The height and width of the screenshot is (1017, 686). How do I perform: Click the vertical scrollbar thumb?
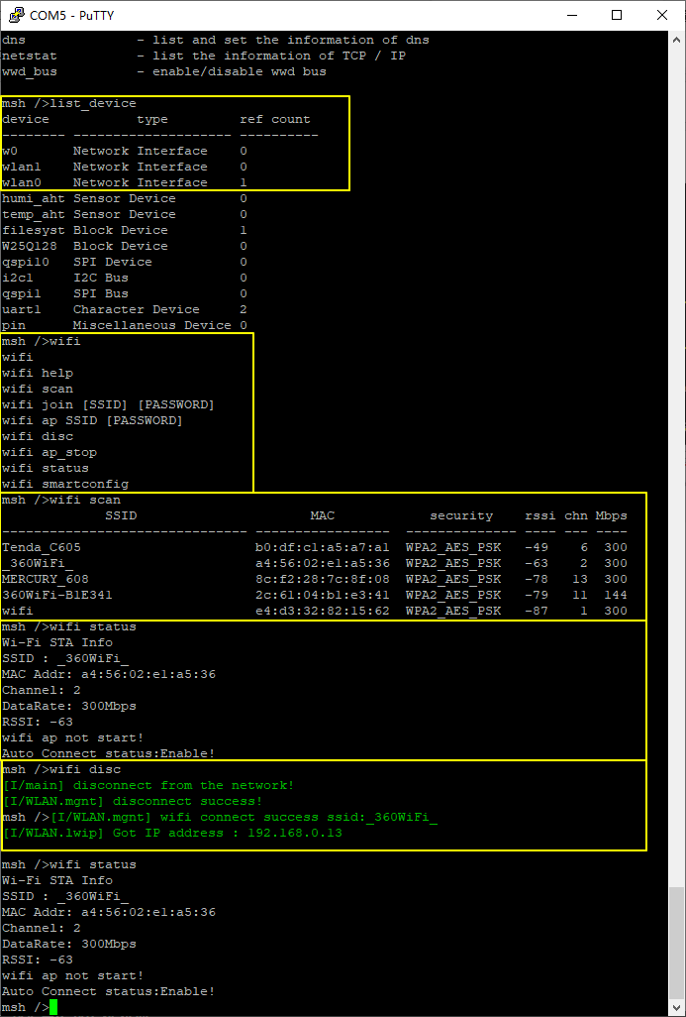point(676,944)
